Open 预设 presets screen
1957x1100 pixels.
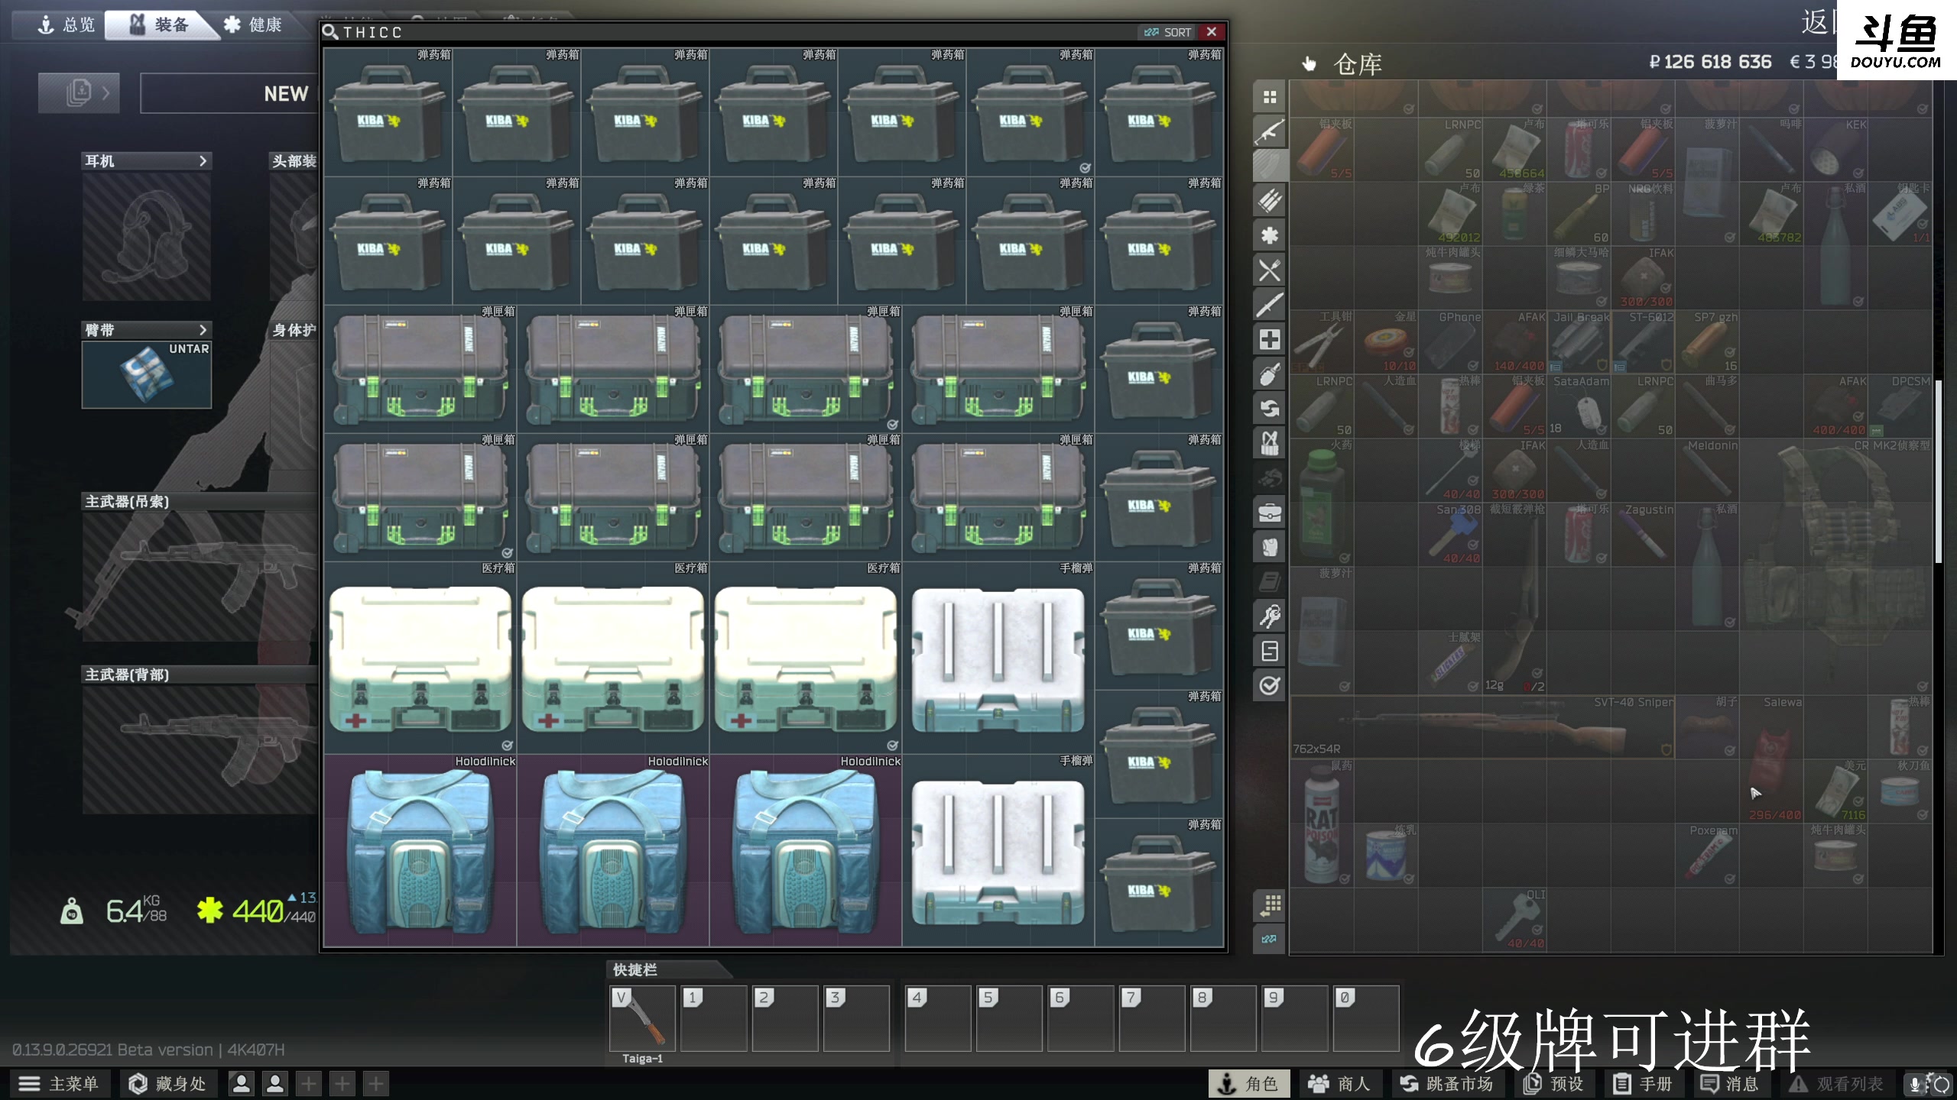pyautogui.click(x=1554, y=1084)
